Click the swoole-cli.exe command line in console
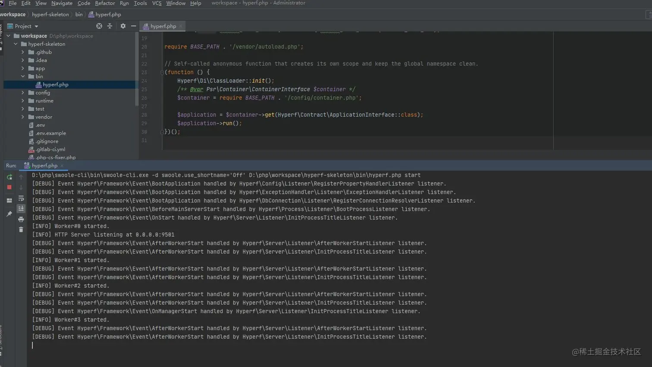The image size is (652, 367). [x=226, y=175]
